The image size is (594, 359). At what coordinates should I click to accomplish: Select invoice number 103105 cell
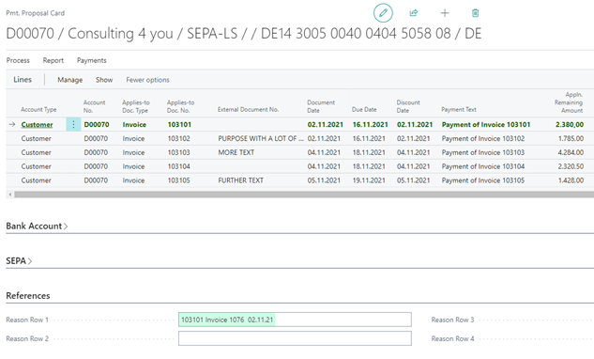[179, 180]
